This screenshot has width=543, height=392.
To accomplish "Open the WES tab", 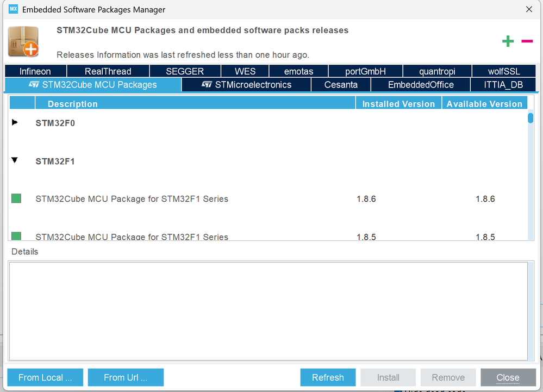I will tap(245, 71).
